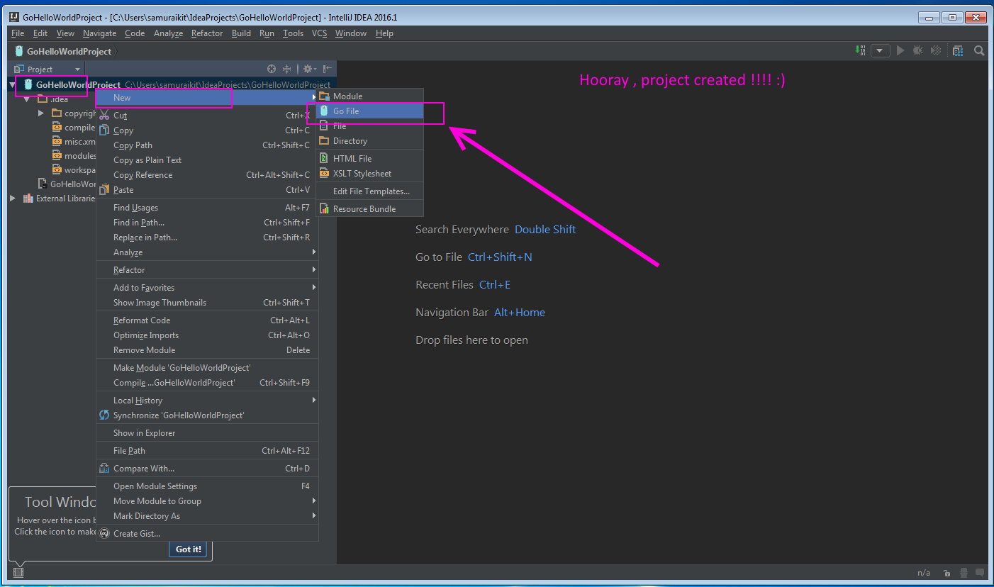Choose Edit File Templates in submenu
Screen dimensions: 994x587
(x=369, y=191)
